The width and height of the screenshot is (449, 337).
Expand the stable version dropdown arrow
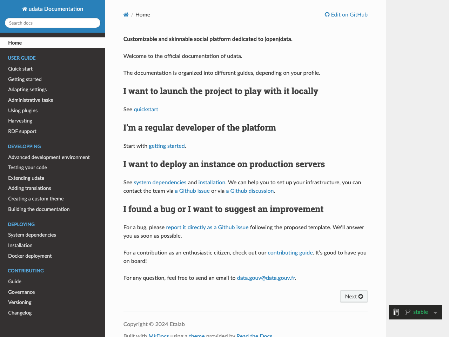[x=435, y=312]
